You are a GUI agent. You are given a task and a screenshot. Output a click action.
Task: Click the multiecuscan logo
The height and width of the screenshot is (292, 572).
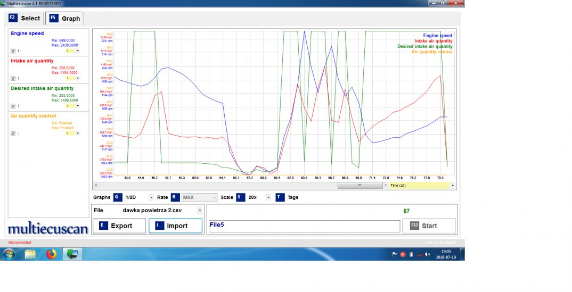point(48,228)
